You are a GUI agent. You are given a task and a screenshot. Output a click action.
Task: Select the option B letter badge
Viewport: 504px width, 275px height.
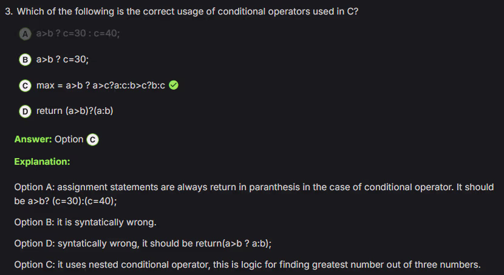(25, 59)
